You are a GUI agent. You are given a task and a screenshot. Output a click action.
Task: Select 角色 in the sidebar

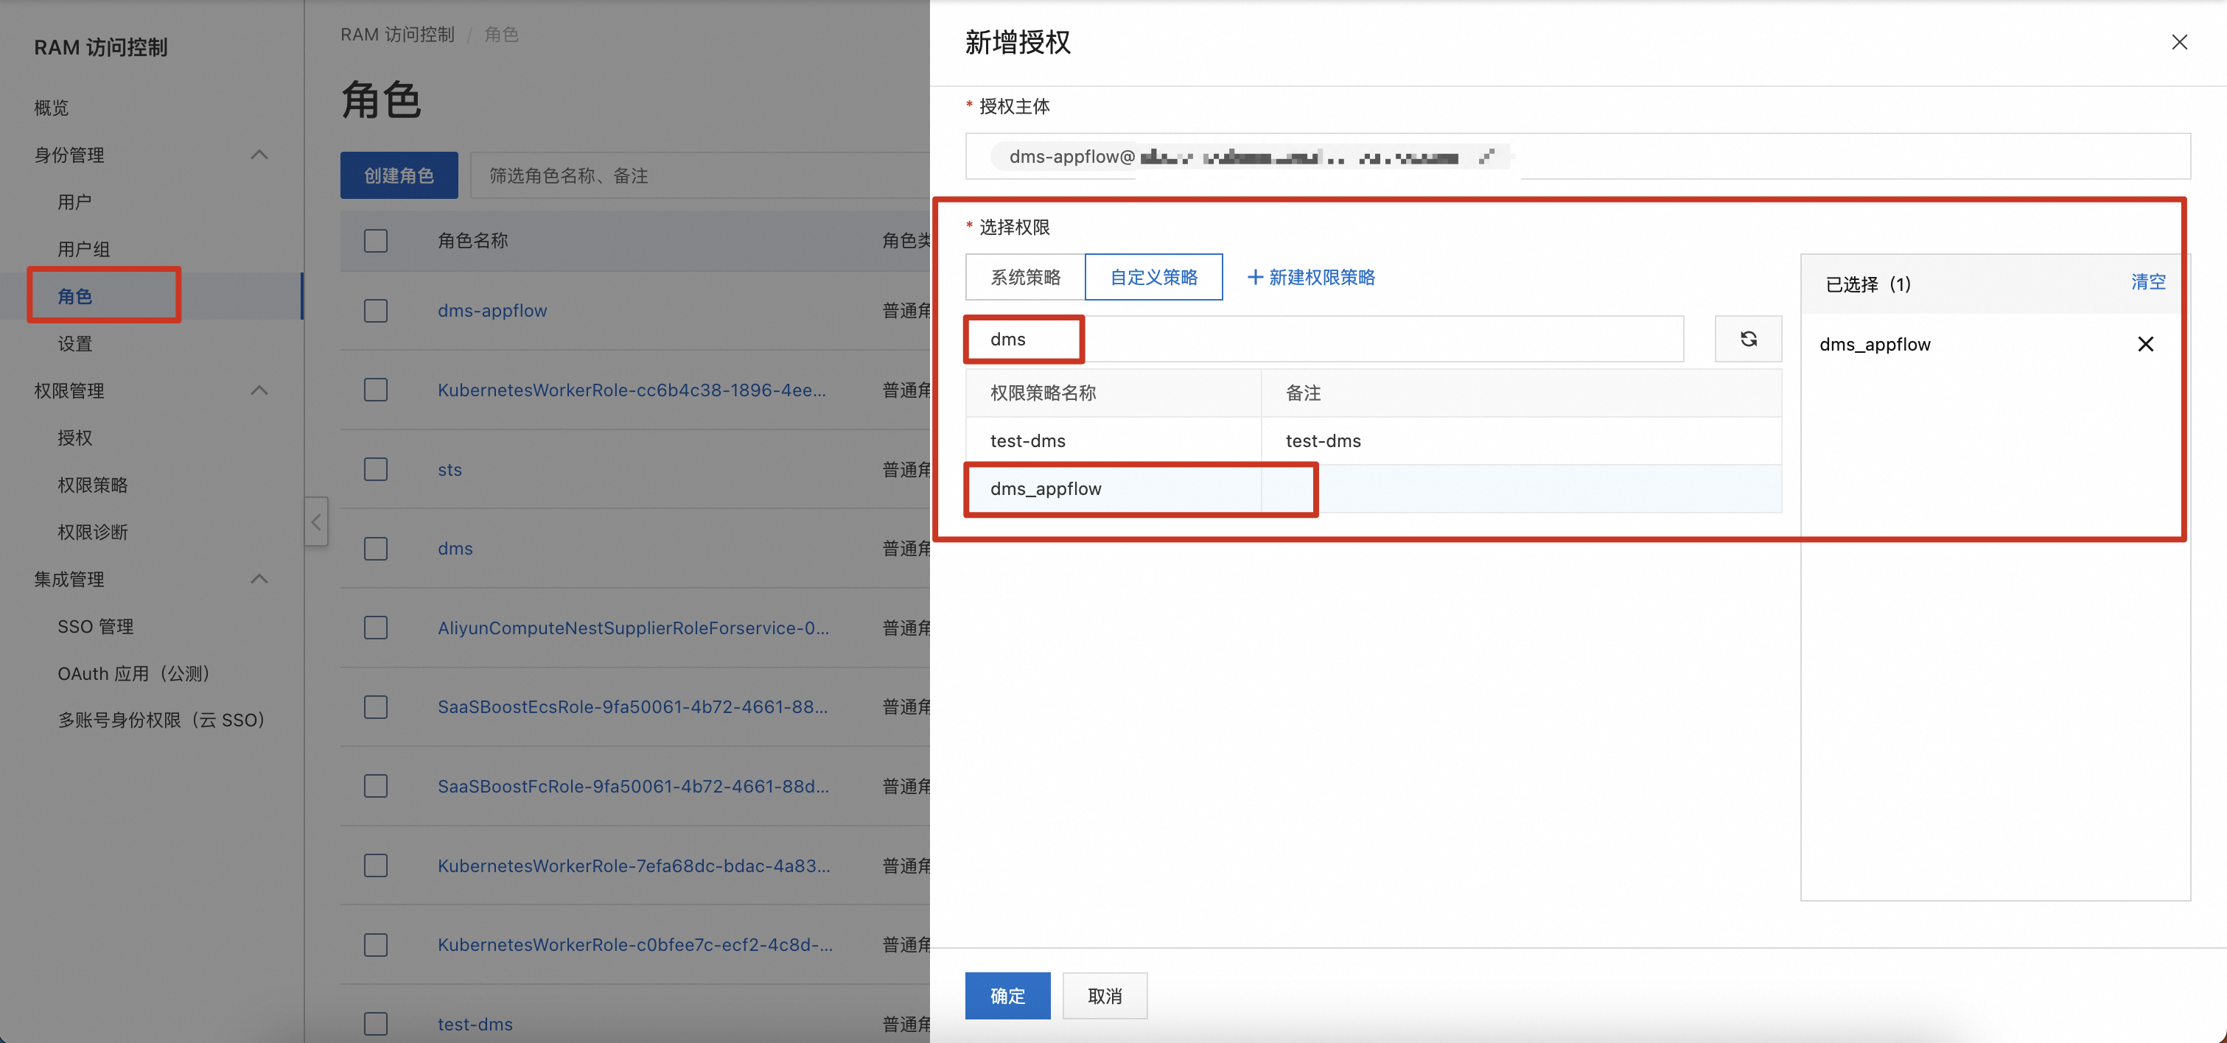[x=74, y=296]
